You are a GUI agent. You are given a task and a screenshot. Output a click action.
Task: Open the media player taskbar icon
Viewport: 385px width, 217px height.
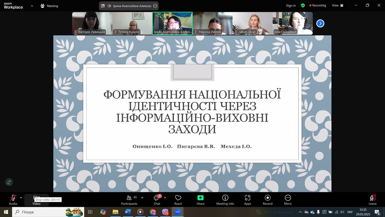click(140, 212)
